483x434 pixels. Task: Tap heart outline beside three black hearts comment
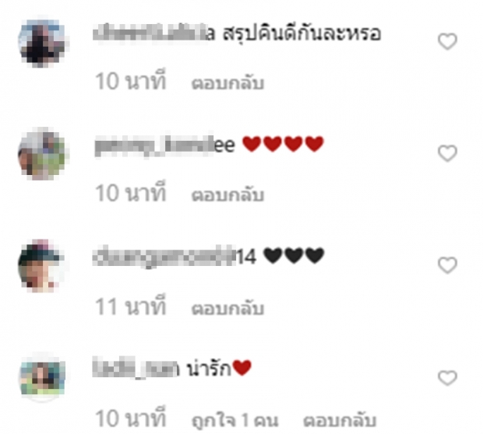pyautogui.click(x=447, y=265)
